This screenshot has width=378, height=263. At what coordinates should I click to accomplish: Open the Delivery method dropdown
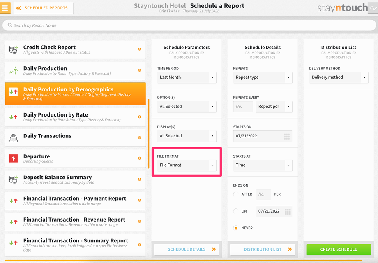pyautogui.click(x=339, y=77)
